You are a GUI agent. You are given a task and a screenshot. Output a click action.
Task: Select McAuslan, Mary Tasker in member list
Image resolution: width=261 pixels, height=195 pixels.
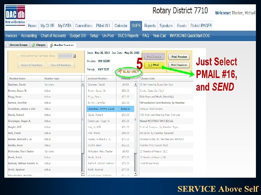pos(45,151)
